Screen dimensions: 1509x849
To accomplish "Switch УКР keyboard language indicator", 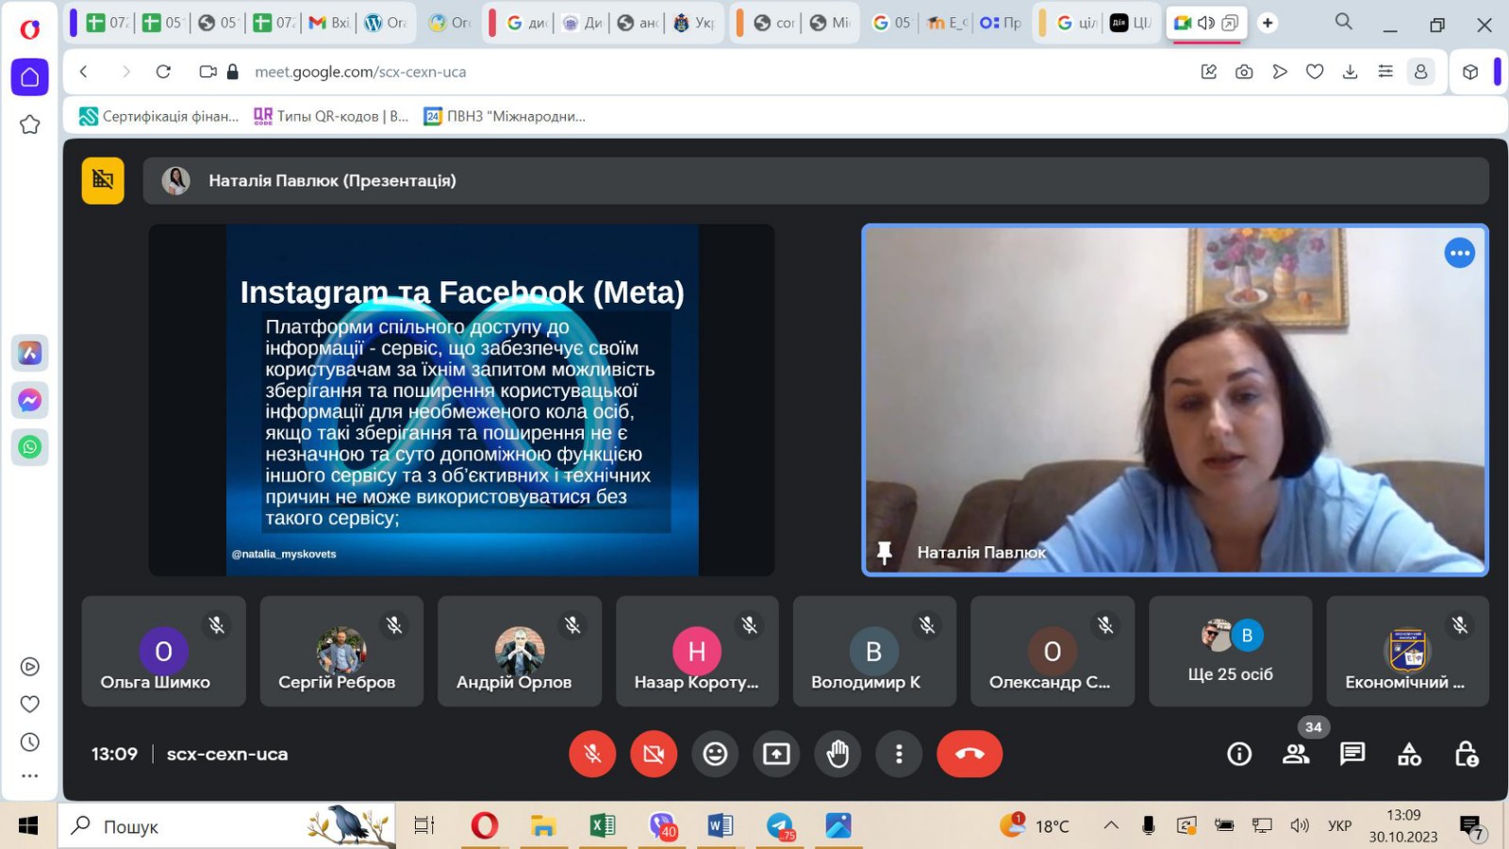I will click(x=1339, y=826).
